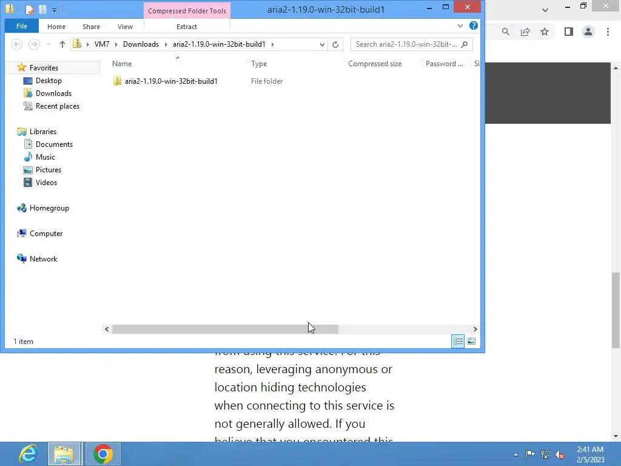Screen dimensions: 621x466
Task: Open Downloads in the navigation pane
Action: (x=53, y=93)
